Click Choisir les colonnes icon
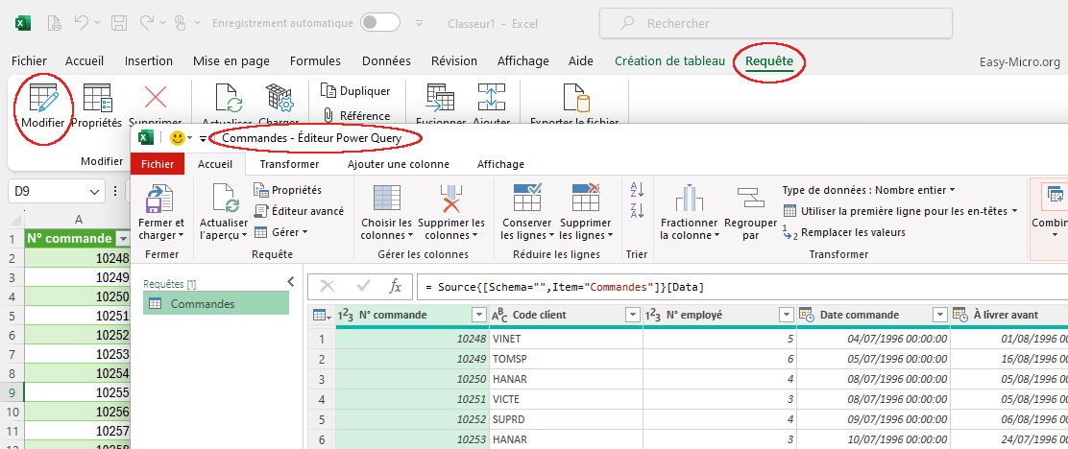Image resolution: width=1068 pixels, height=449 pixels. 387,200
